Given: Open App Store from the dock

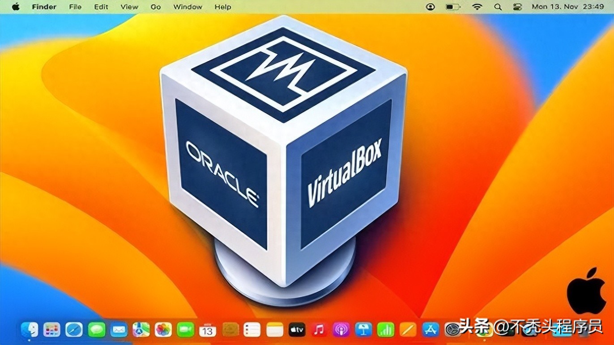Looking at the screenshot, I should (x=431, y=330).
